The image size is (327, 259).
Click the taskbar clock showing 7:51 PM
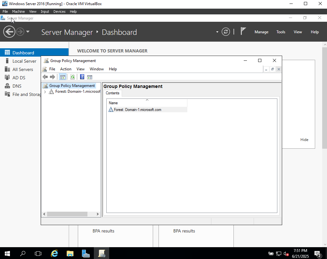click(x=300, y=253)
